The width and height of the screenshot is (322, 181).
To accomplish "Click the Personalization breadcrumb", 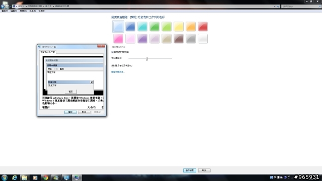I will click(x=48, y=6).
